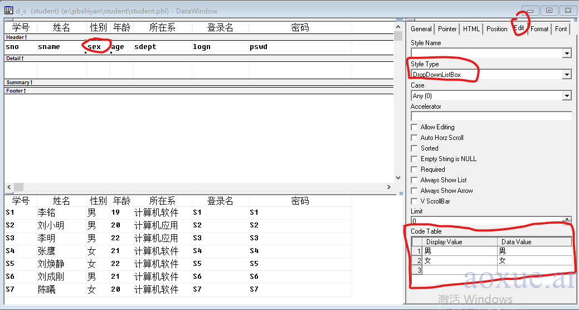Image resolution: width=579 pixels, height=310 pixels.
Task: Open the Style Name dropdown
Action: [567, 54]
